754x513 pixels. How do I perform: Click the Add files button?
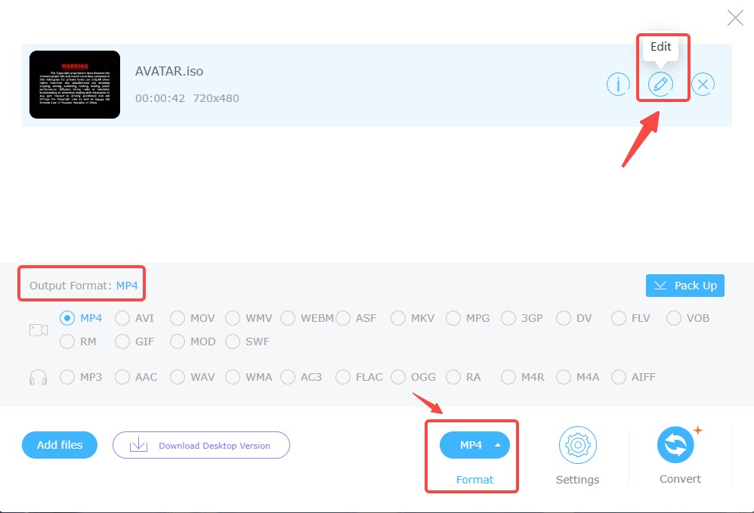[x=59, y=445]
